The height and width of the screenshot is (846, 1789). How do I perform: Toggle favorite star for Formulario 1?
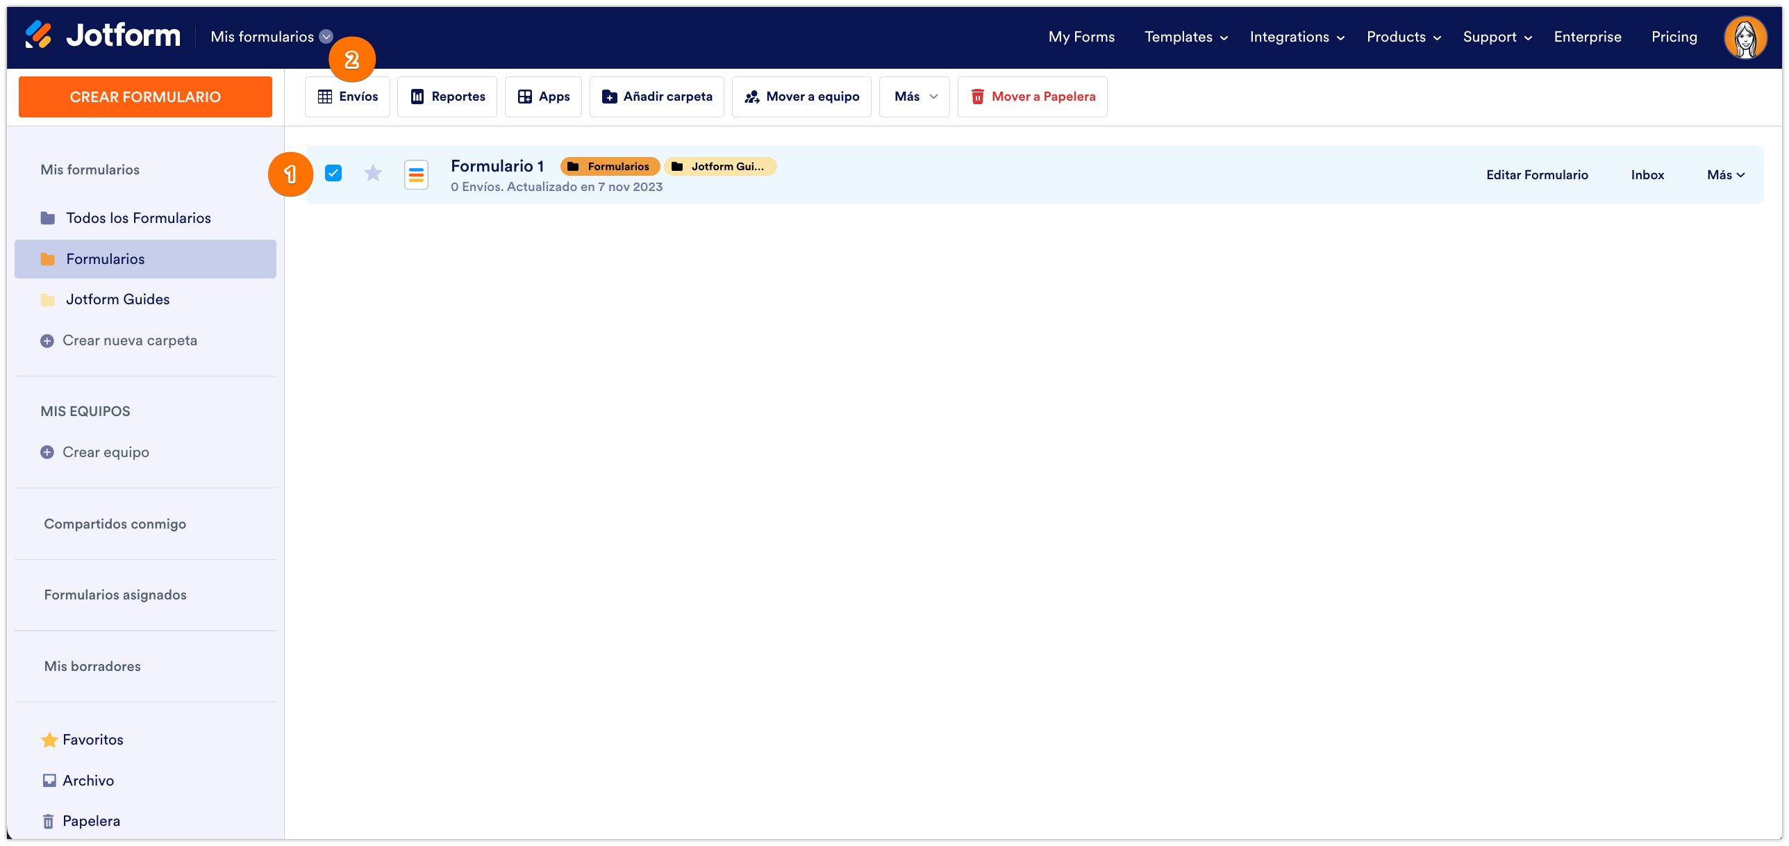point(373,173)
